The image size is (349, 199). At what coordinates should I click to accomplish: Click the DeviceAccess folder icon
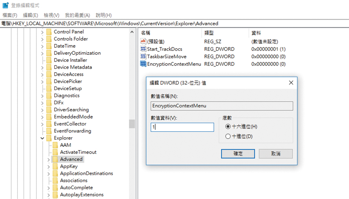[49, 74]
